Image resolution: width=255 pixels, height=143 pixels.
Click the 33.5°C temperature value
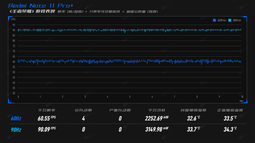click(230, 118)
